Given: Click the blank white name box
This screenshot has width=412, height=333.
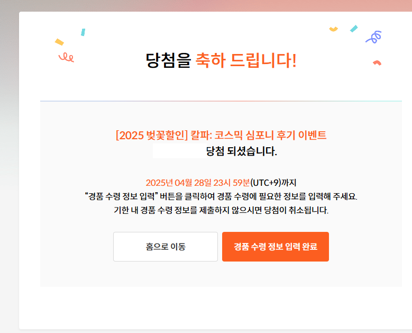Looking at the screenshot, I should coord(179,151).
